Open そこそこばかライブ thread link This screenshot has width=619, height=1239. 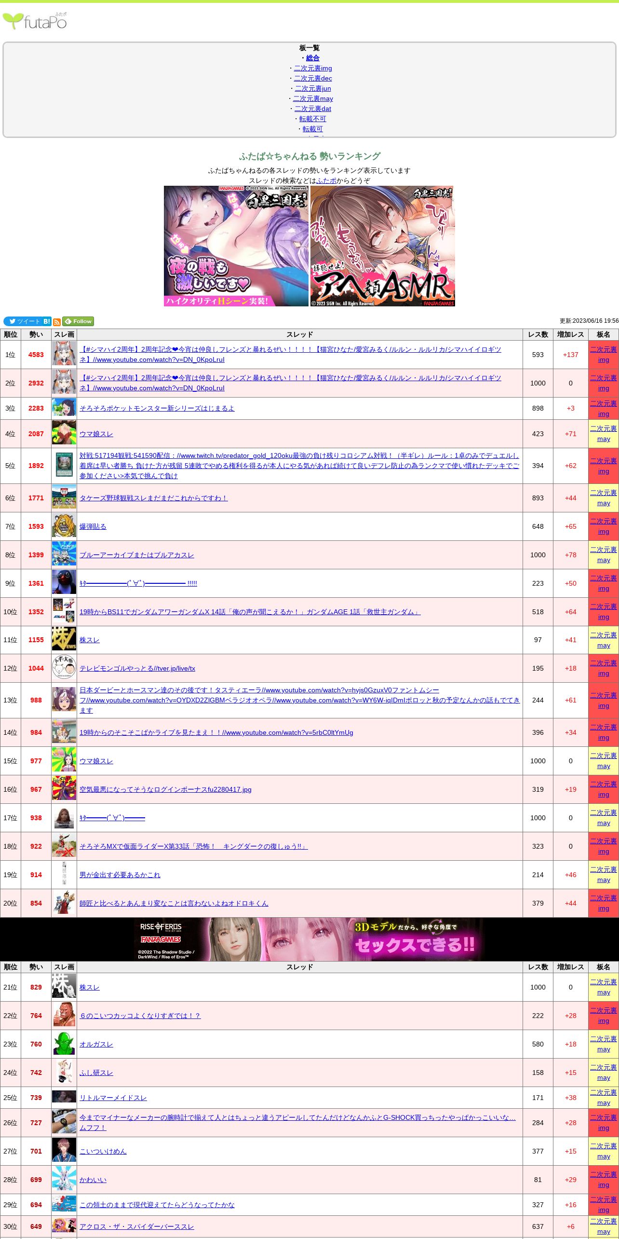(x=216, y=732)
